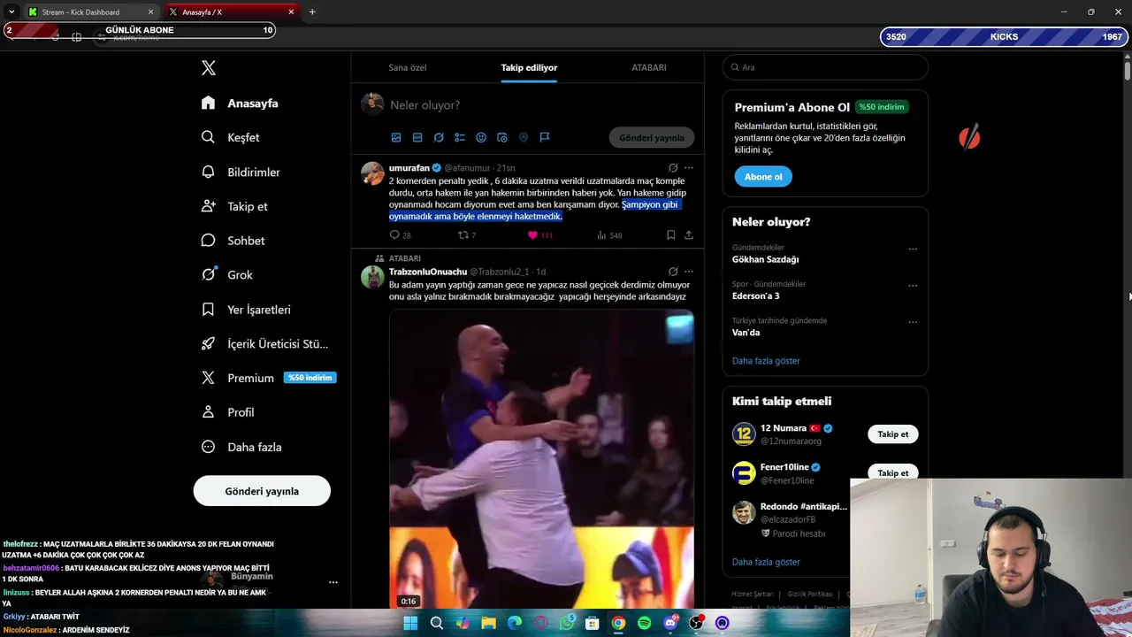
Task: Switch to the Stream - Kick Dashboard browser tab
Action: [x=91, y=12]
